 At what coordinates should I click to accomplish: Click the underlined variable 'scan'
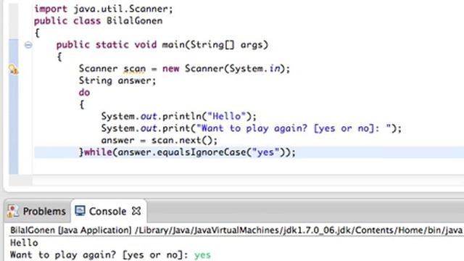tap(134, 69)
